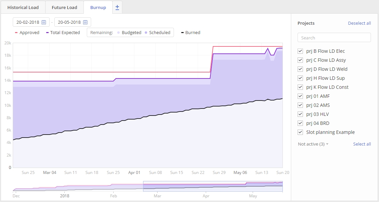Uncheck Slot planning Example project
Image resolution: width=379 pixels, height=202 pixels.
point(300,132)
